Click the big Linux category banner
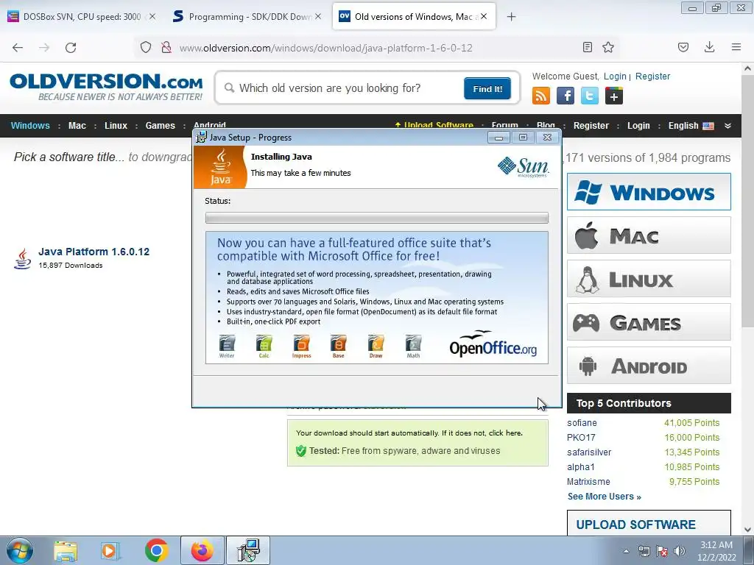The width and height of the screenshot is (754, 565). (x=649, y=279)
